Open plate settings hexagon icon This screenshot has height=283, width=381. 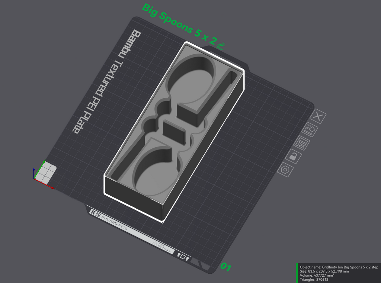285,170
